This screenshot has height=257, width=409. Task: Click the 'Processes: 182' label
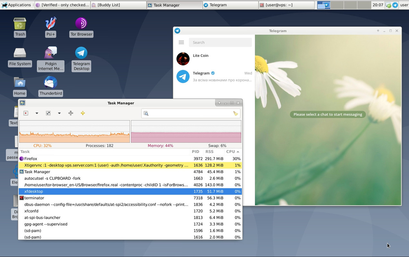100,146
